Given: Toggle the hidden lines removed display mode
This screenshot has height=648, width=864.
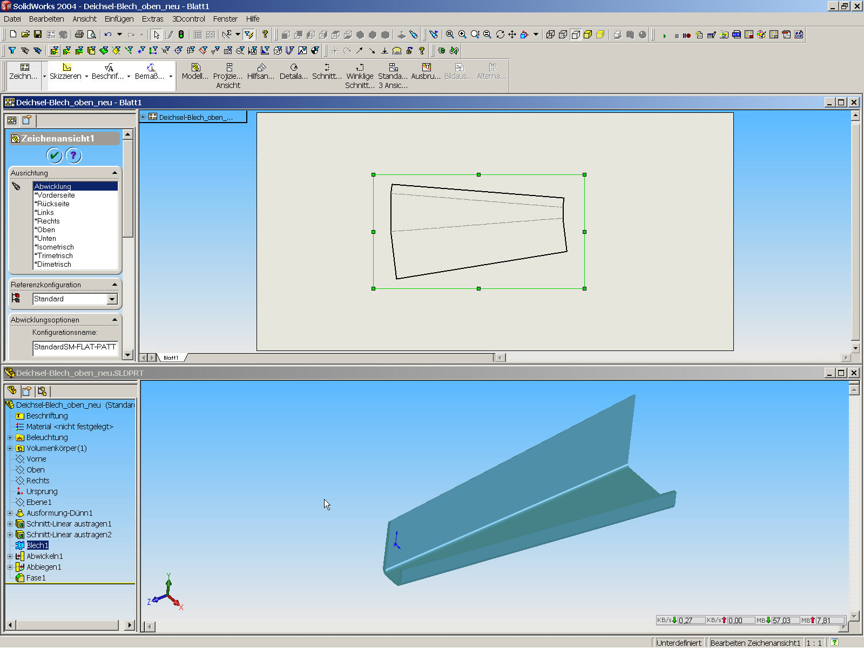Looking at the screenshot, I should 576,35.
